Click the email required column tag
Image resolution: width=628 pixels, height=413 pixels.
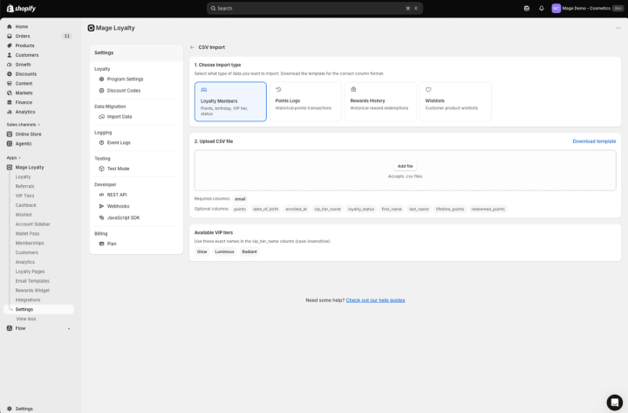tap(240, 199)
